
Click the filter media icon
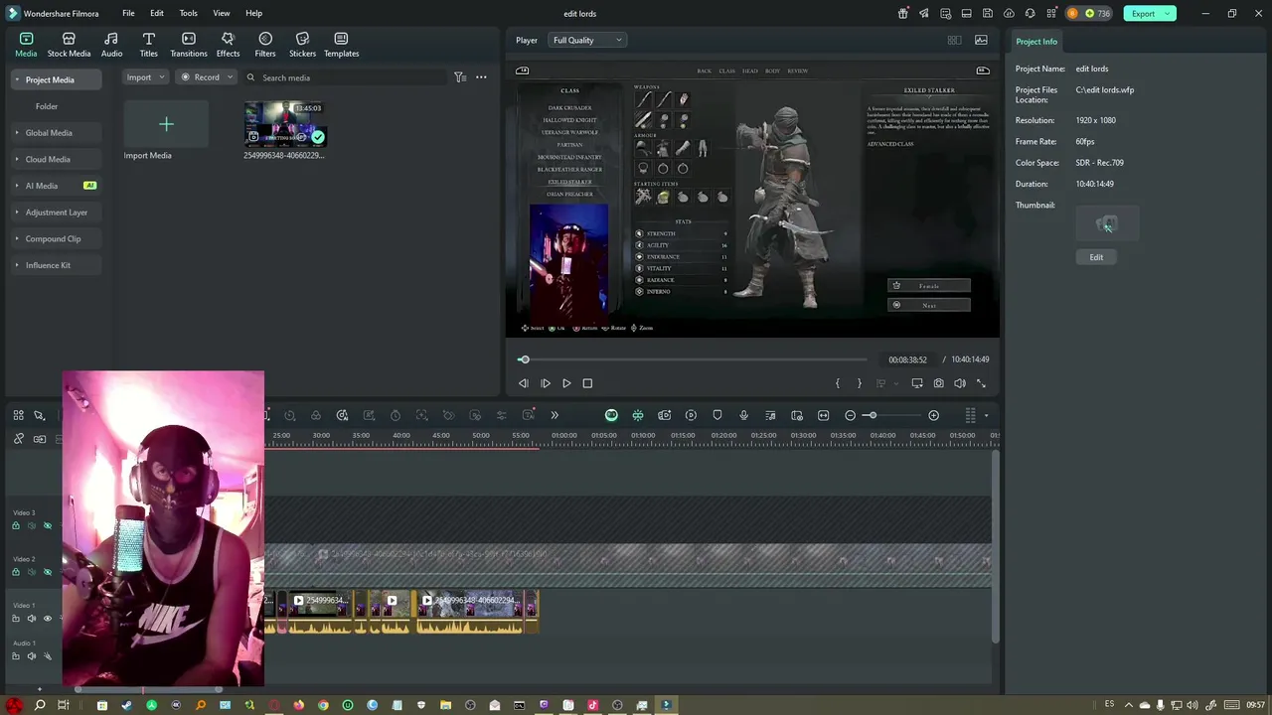point(459,77)
